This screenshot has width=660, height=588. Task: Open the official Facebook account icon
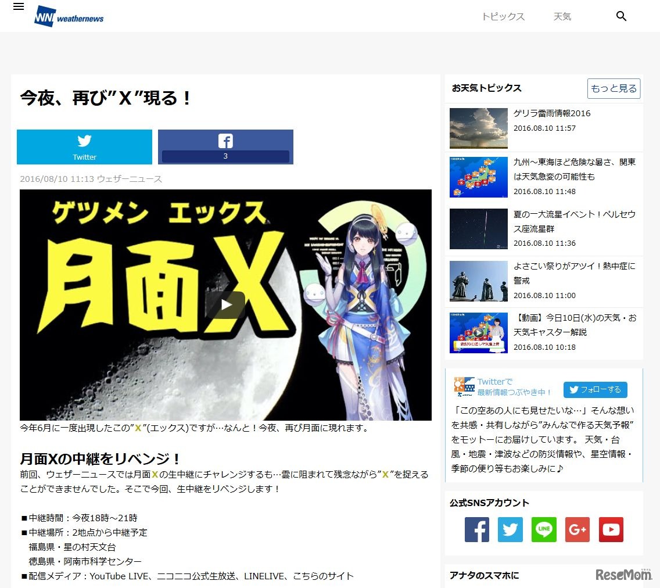coord(476,530)
